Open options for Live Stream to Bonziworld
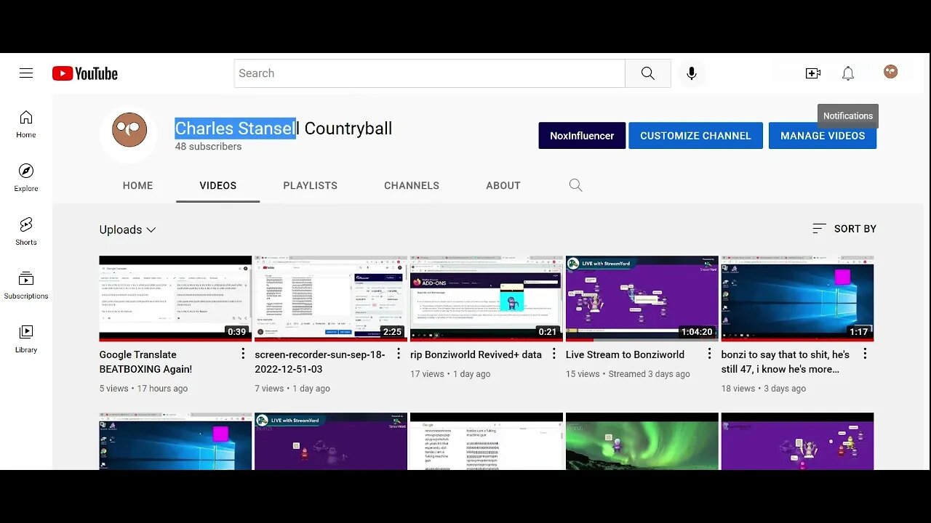 tap(710, 354)
